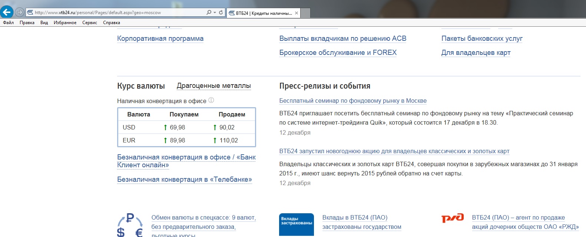Open the Правка menu
The height and width of the screenshot is (237, 586).
click(27, 23)
